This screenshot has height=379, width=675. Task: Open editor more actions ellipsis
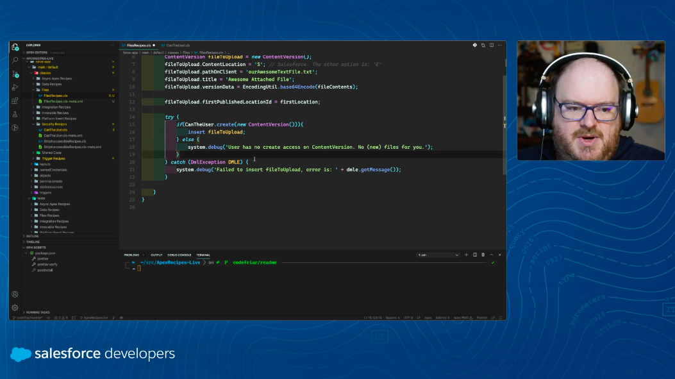[x=500, y=46]
